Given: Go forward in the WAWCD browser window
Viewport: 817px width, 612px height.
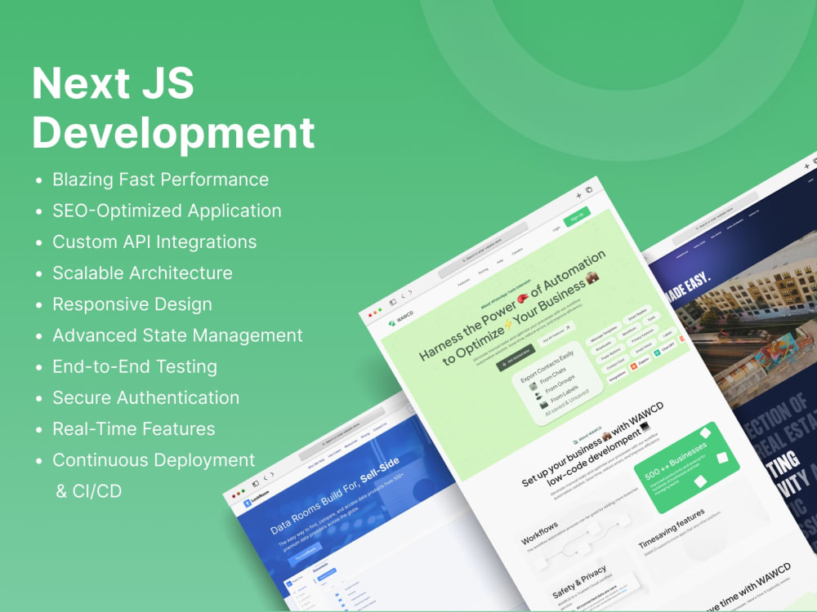Looking at the screenshot, I should click(x=411, y=292).
